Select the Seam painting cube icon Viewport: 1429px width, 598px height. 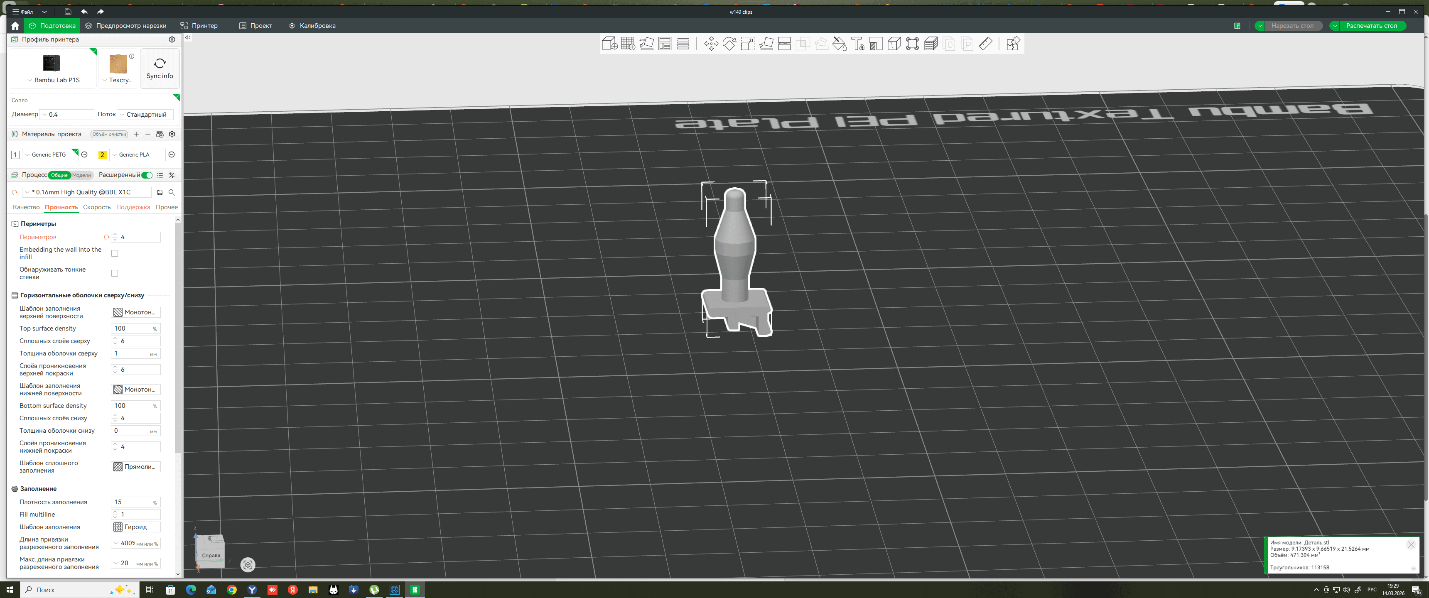[894, 44]
